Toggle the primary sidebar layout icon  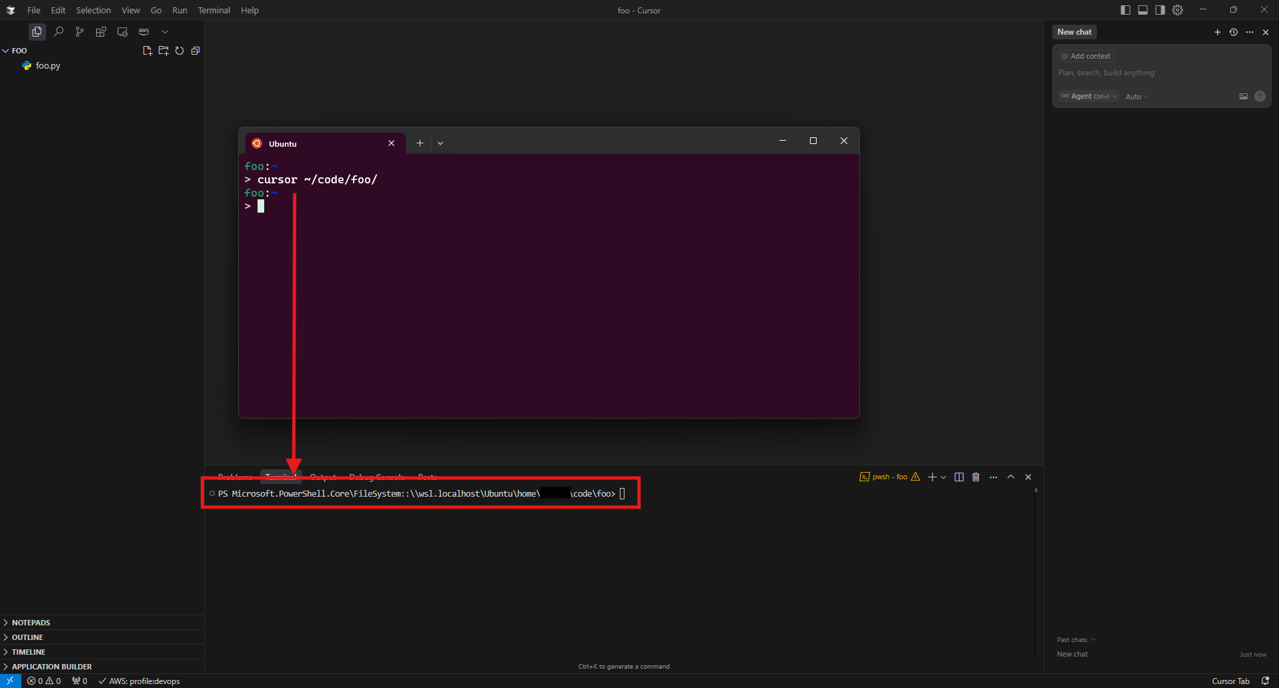1126,10
